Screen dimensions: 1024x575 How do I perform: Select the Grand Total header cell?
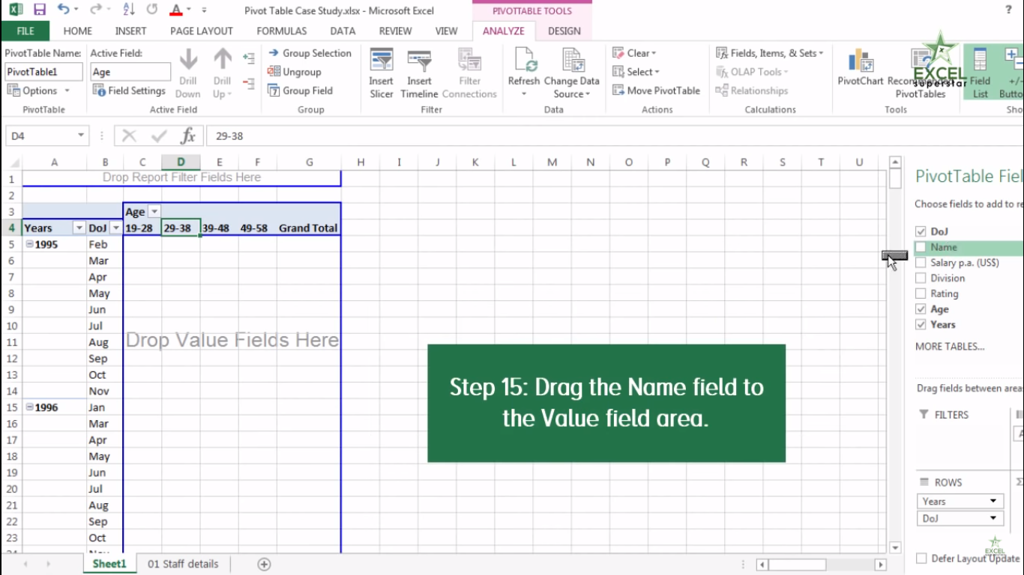coord(308,228)
